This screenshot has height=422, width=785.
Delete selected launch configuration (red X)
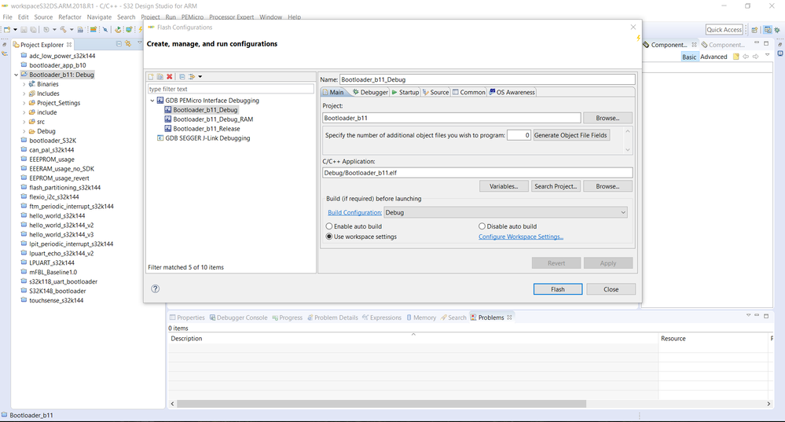[x=170, y=76]
